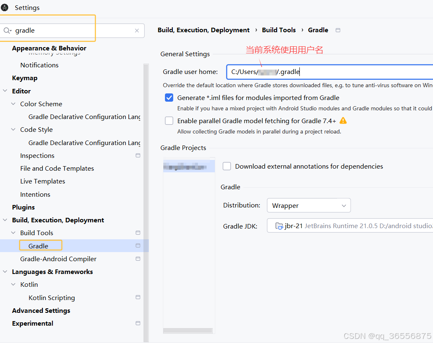Clear the gradle search using the X button
Viewport: 433px width, 343px height.
136,31
